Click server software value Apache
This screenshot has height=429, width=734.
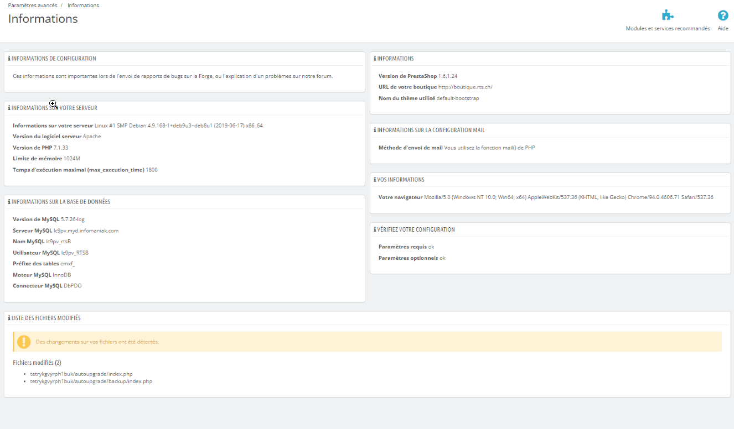(x=92, y=137)
